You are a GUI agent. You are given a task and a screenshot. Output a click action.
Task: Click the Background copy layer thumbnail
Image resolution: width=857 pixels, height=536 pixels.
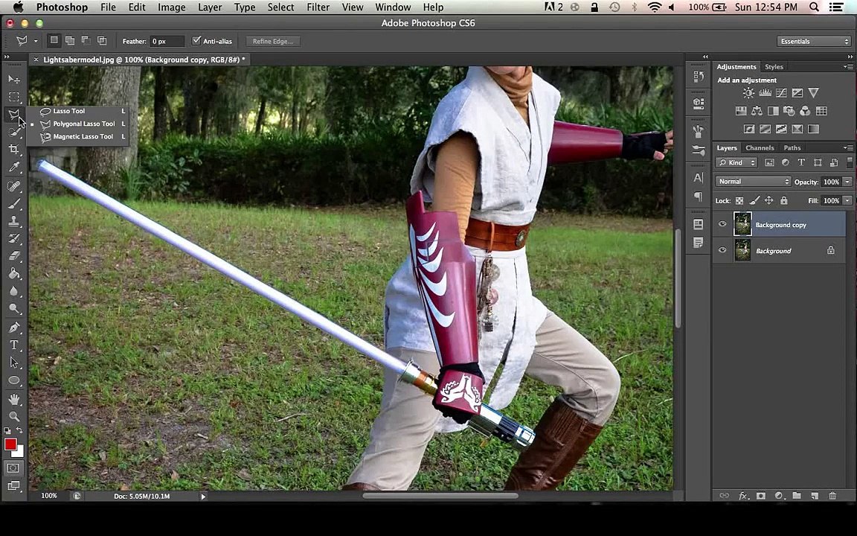click(x=742, y=224)
